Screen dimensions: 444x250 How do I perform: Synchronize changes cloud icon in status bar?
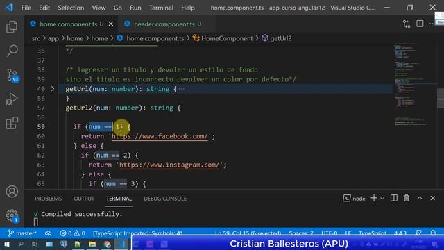(48, 233)
